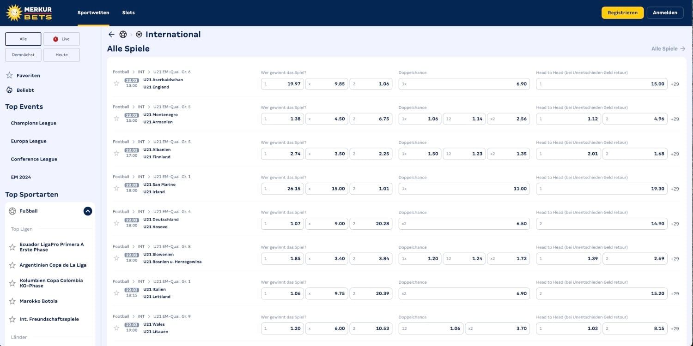This screenshot has width=693, height=346.
Task: Click the International football breadcrumb icon
Action: 139,34
